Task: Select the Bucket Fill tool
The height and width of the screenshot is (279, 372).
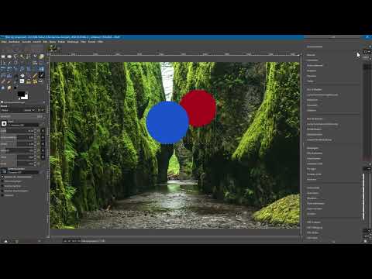Action: click(x=22, y=75)
